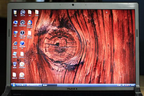Open the Hancock document file icon

click(22, 55)
